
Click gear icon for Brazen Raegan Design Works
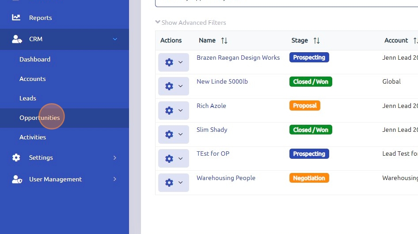click(169, 62)
